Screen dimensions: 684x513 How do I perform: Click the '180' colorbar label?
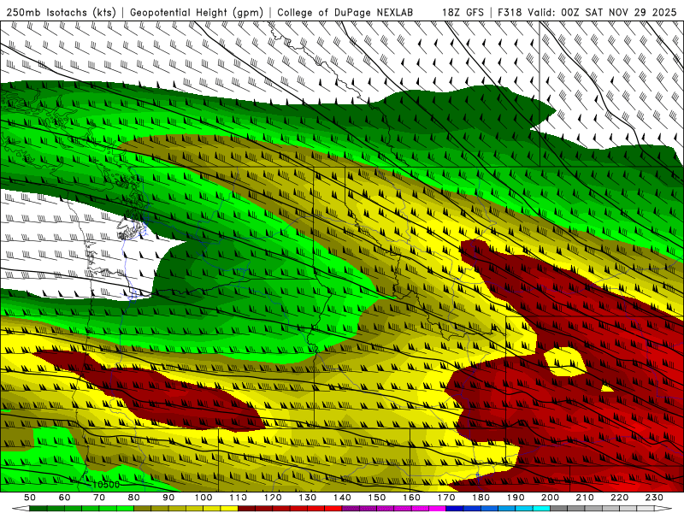pyautogui.click(x=481, y=498)
